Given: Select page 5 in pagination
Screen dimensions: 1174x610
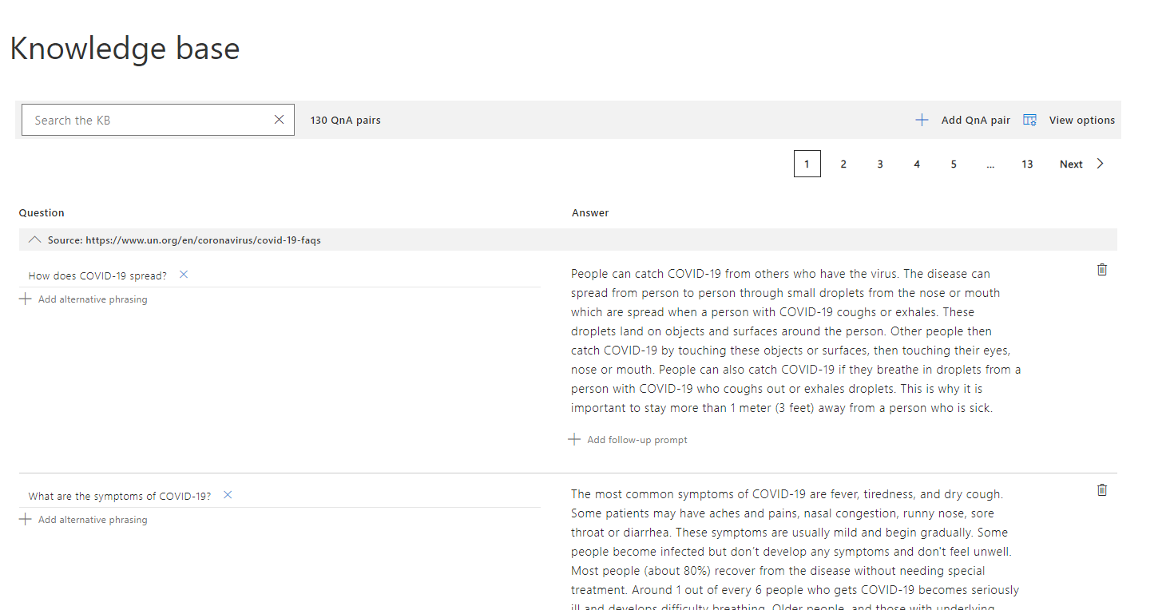Looking at the screenshot, I should click(x=954, y=163).
